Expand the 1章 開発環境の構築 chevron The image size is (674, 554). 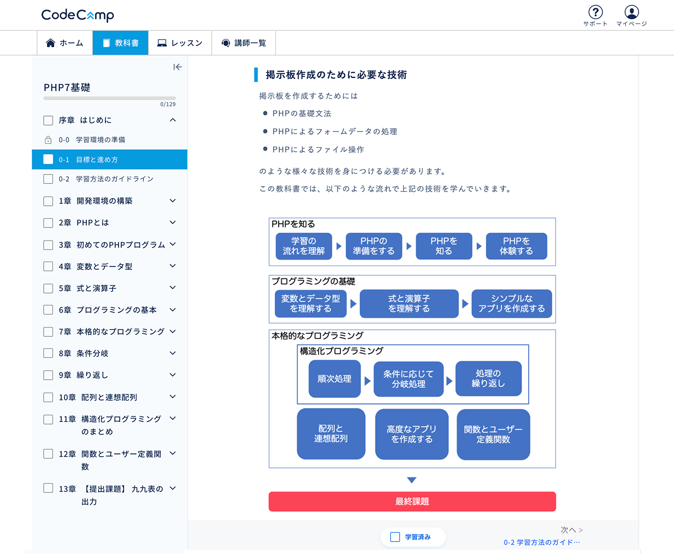(x=173, y=200)
